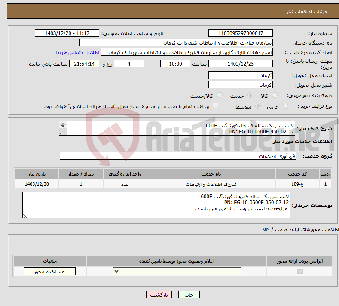Click the buyer organization name field
The width and height of the screenshot is (339, 306).
(x=176, y=43)
